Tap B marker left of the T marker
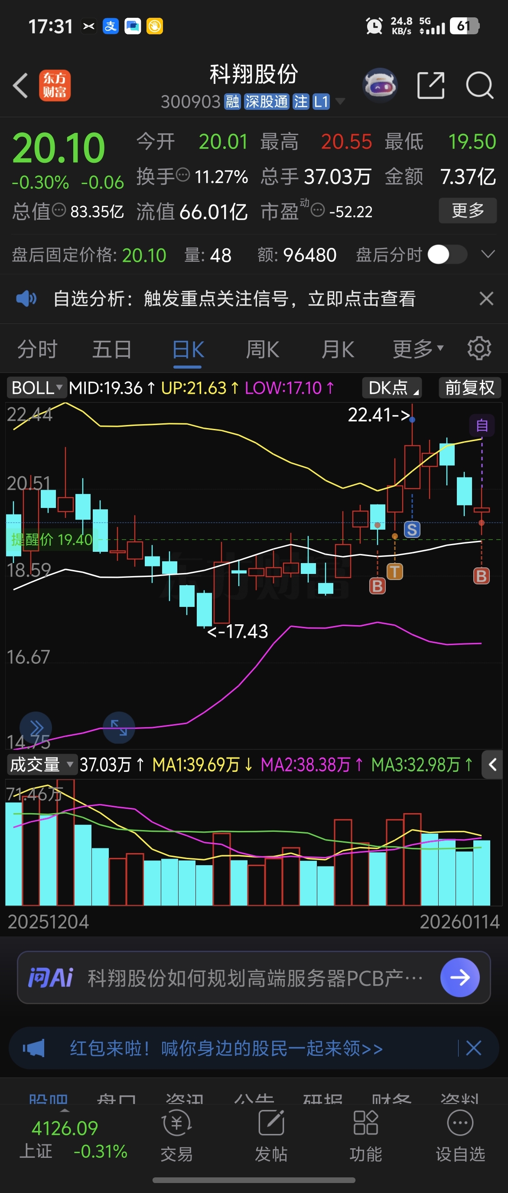The height and width of the screenshot is (1193, 508). [x=377, y=587]
